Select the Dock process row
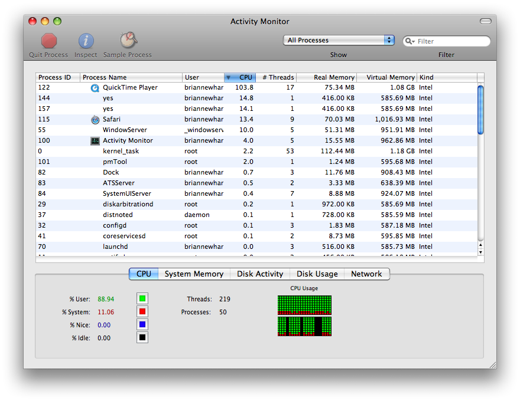 (x=256, y=172)
